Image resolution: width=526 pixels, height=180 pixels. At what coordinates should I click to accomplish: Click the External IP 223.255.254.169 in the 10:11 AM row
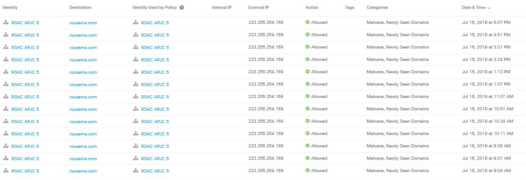tap(266, 133)
